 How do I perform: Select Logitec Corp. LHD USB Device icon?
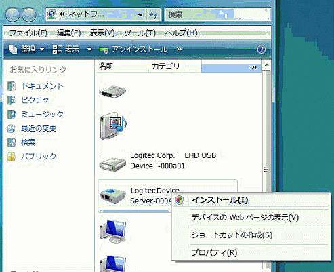pyautogui.click(x=112, y=164)
